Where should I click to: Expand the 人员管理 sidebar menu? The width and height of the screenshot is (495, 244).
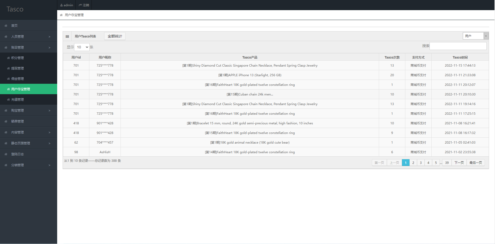29,37
